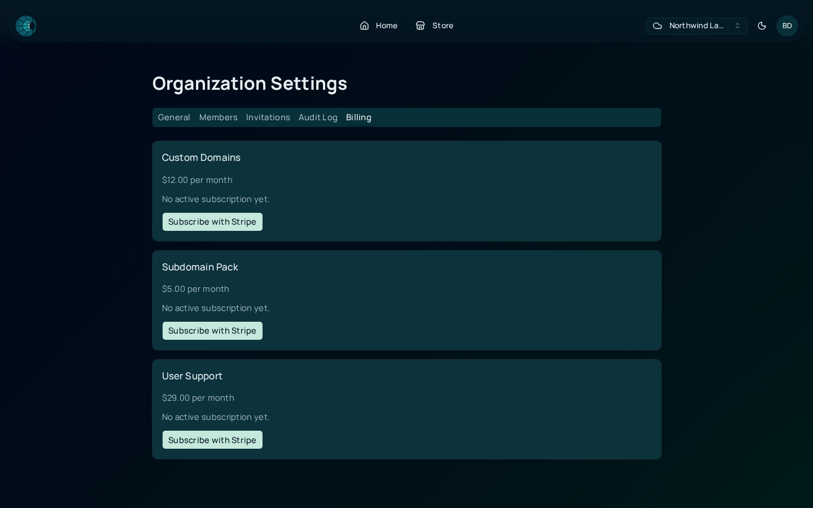Switch to the General tab

tap(174, 117)
